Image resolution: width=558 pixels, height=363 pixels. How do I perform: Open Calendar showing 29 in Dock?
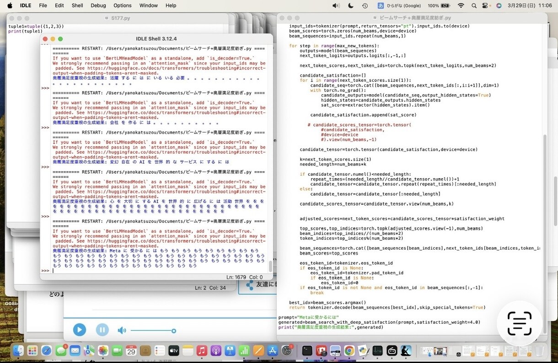click(x=131, y=351)
